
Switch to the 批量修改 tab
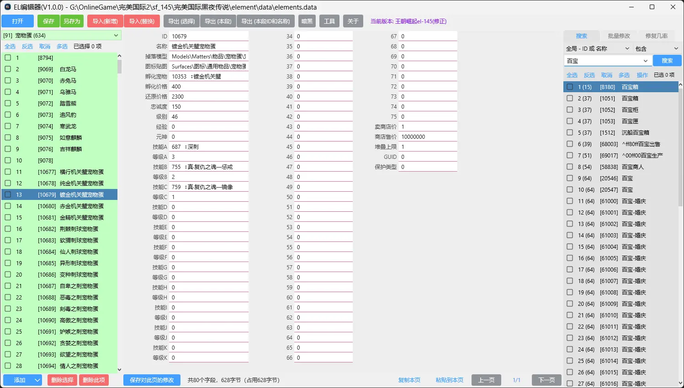pyautogui.click(x=619, y=36)
